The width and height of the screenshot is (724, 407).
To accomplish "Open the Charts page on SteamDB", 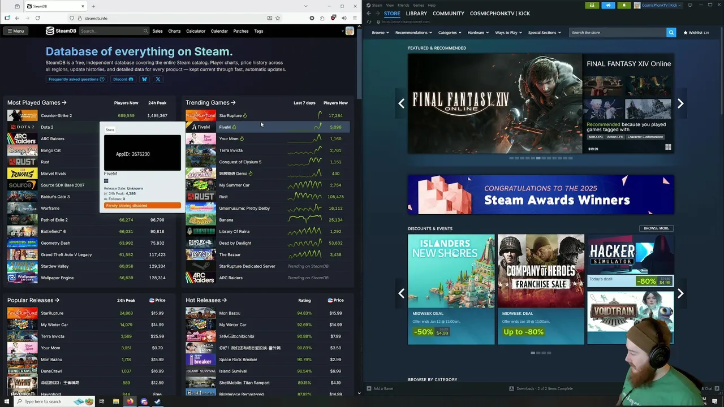I will pos(174,31).
